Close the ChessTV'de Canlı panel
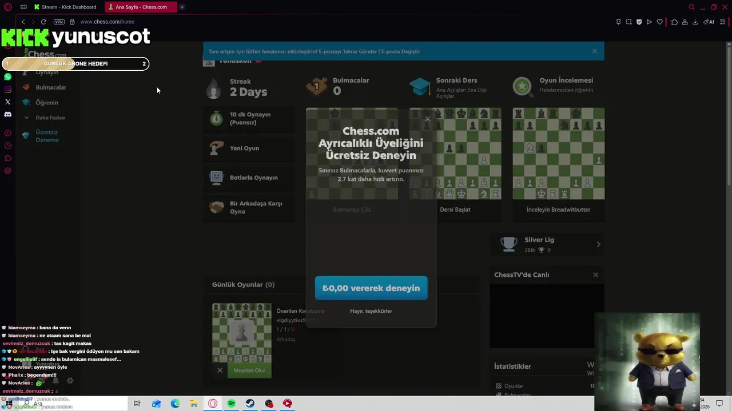 (595, 275)
